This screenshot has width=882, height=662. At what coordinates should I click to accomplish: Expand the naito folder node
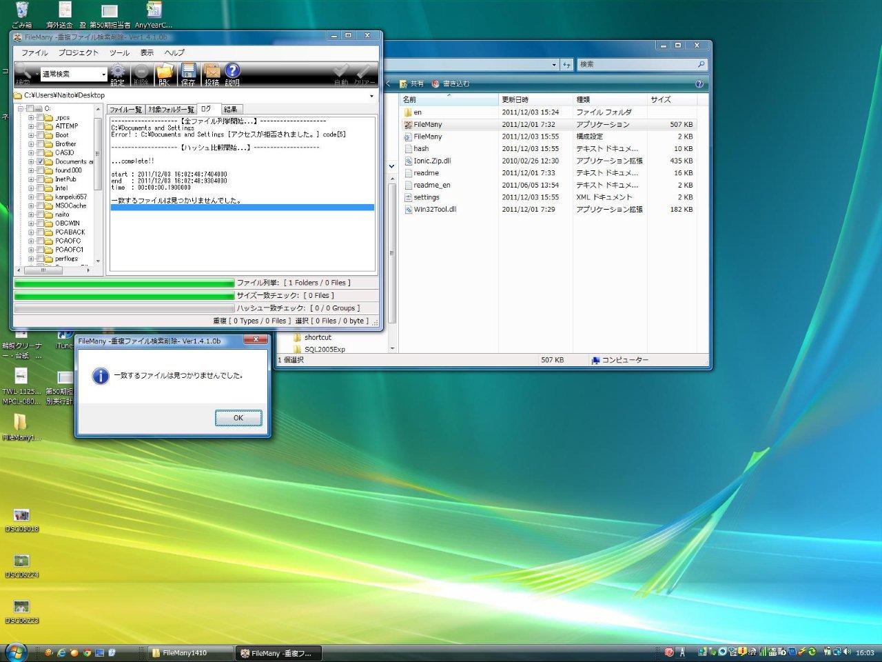(31, 214)
